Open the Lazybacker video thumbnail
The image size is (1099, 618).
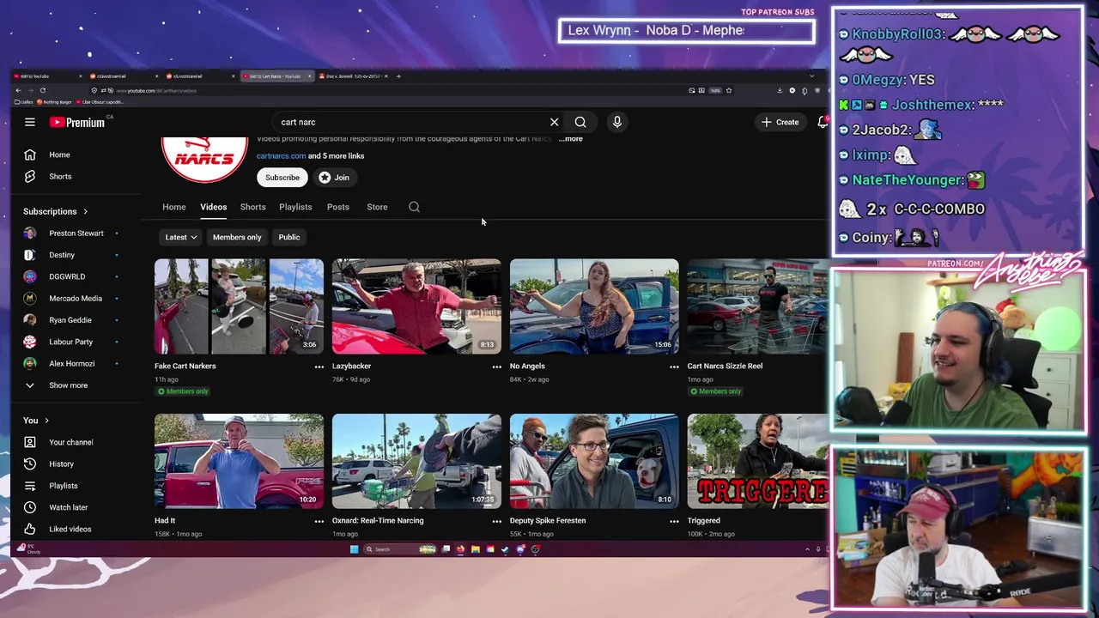(x=416, y=306)
